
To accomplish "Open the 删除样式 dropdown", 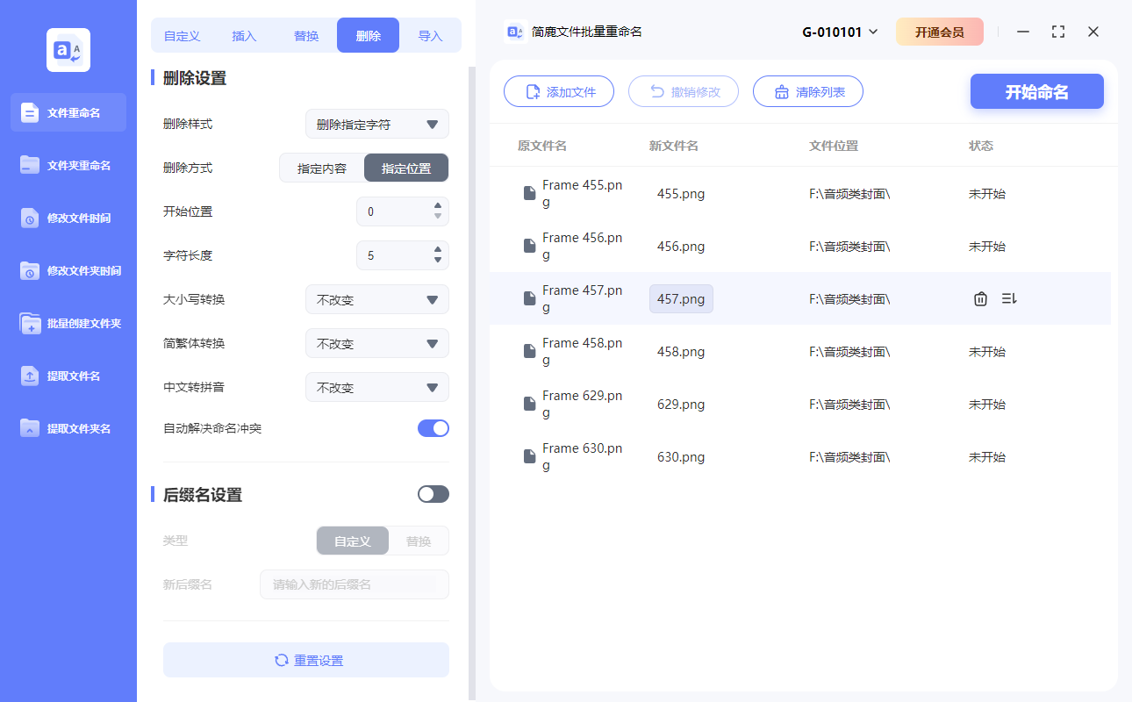I will tap(376, 124).
